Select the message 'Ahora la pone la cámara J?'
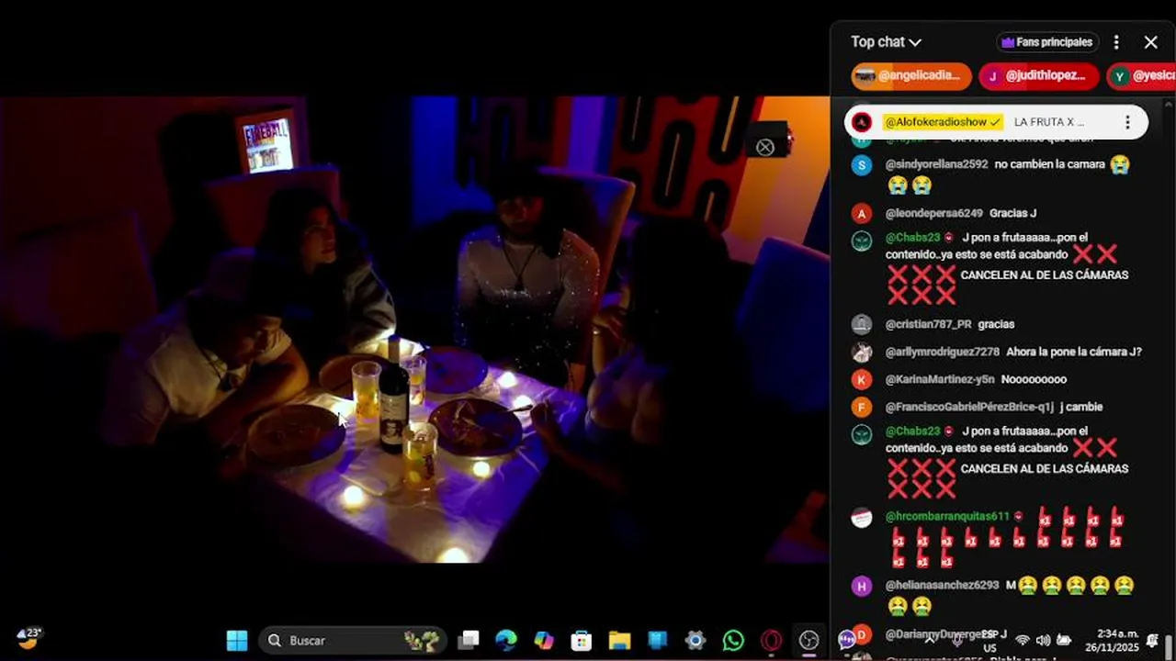1176x661 pixels. [1074, 352]
